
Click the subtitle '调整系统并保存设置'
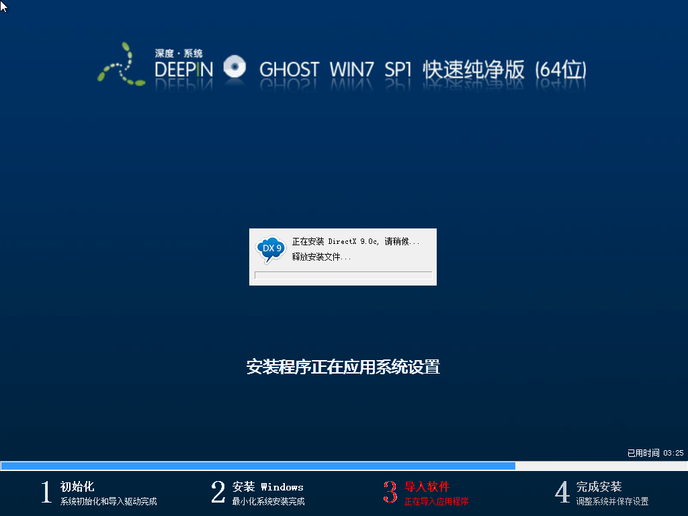[612, 501]
